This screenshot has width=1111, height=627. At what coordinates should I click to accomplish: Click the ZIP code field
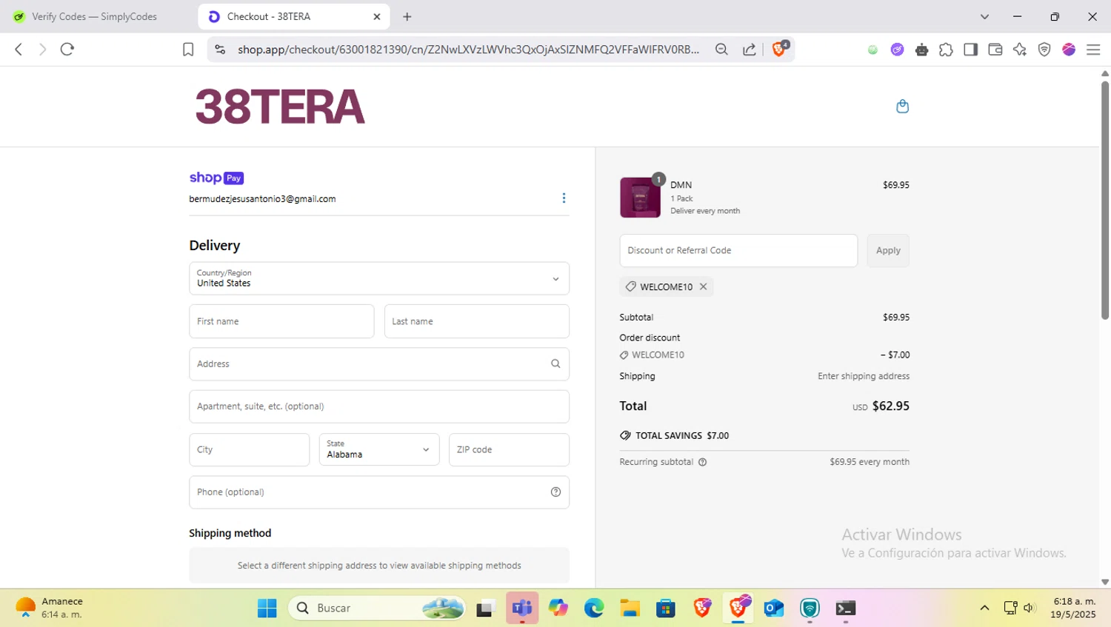[x=509, y=449]
